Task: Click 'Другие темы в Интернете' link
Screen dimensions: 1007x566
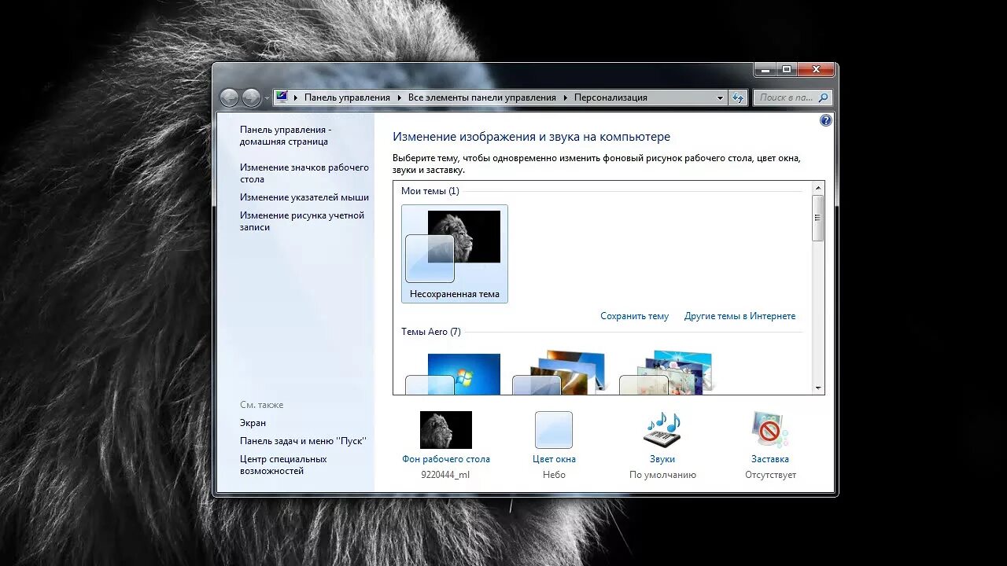Action: 740,316
